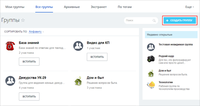The height and width of the screenshot is (106, 200).
Task: Open the avatar icon of Дежурства УК-29
Action: (10, 81)
